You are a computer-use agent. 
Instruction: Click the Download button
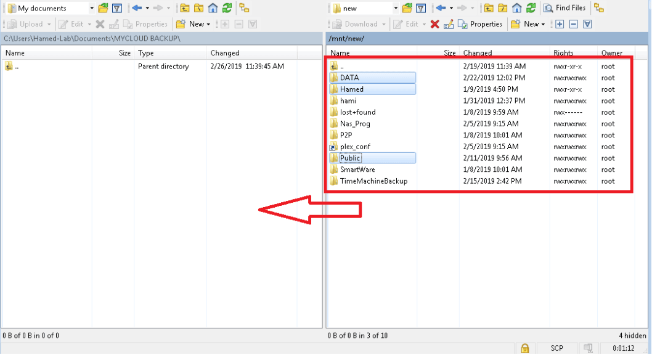[357, 24]
